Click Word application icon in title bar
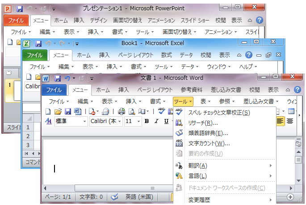Image resolution: width=306 pixels, height=205 pixels. [46, 78]
